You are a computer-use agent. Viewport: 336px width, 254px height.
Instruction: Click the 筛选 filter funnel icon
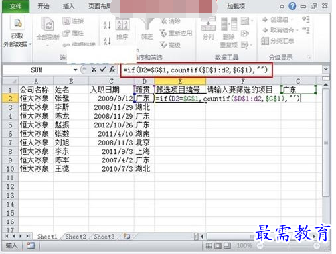coord(147,24)
